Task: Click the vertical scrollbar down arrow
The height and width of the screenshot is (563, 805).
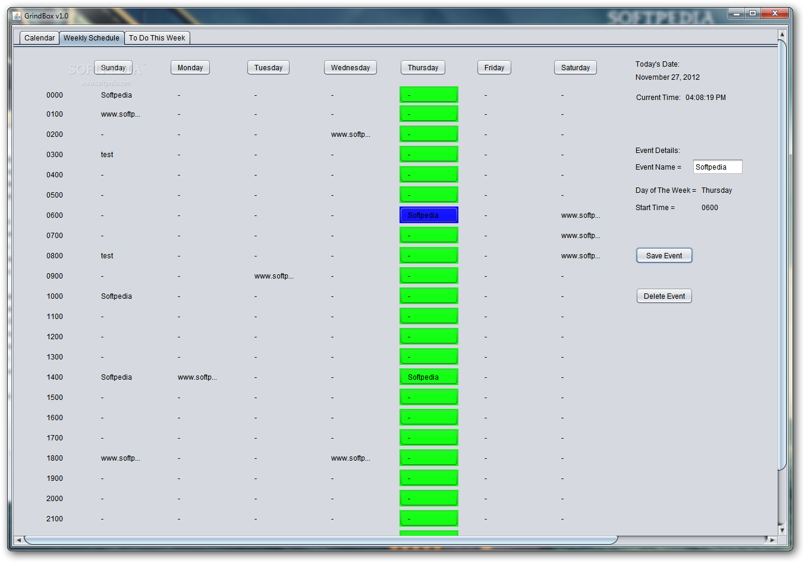Action: tap(782, 530)
